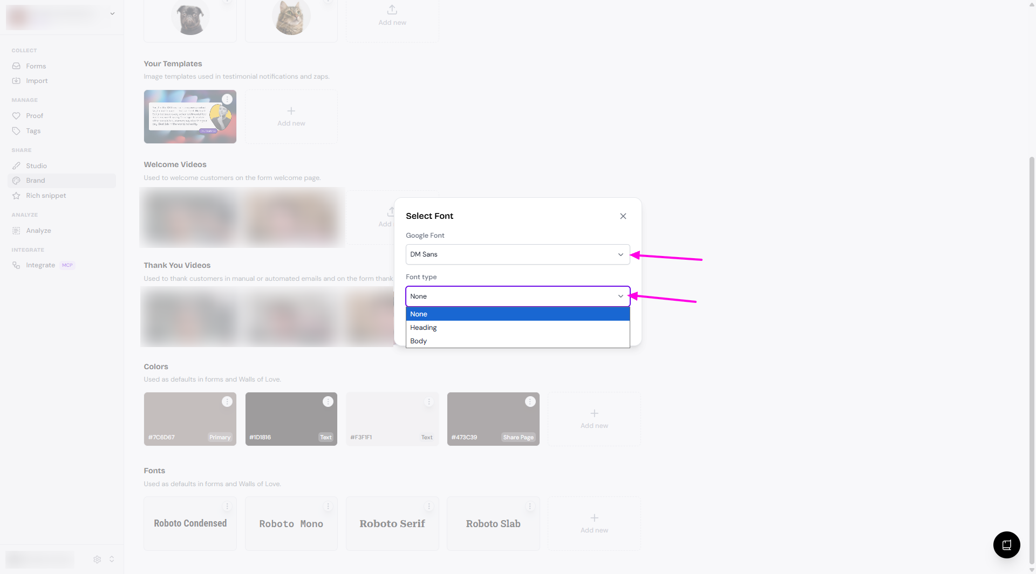Open the Proof section

point(35,116)
